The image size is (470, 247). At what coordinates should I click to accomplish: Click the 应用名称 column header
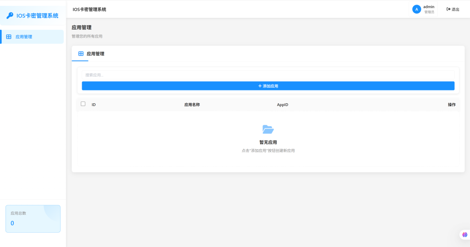click(x=192, y=105)
